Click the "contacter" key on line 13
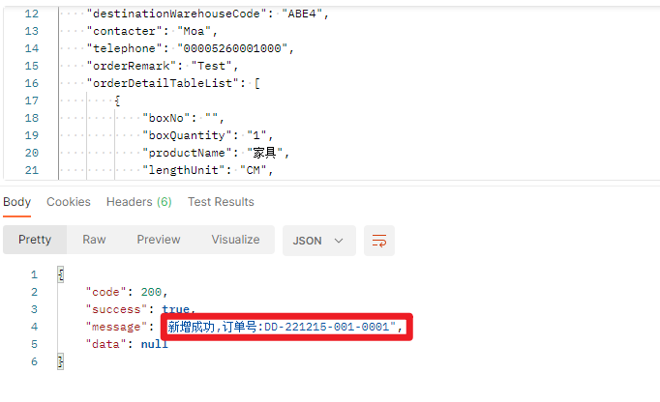Screen dimensions: 660x402 [125, 31]
